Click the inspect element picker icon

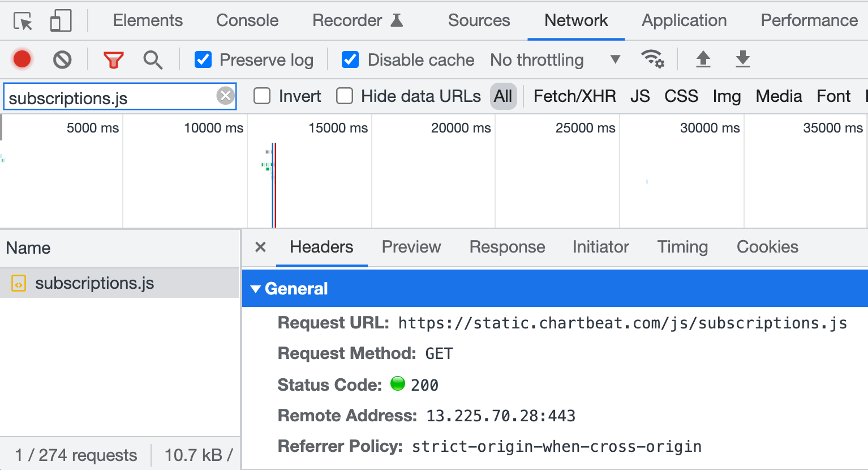point(23,21)
